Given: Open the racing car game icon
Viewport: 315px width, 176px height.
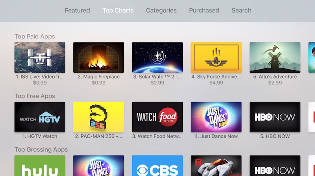Looking at the screenshot, I should pyautogui.click(x=216, y=166).
